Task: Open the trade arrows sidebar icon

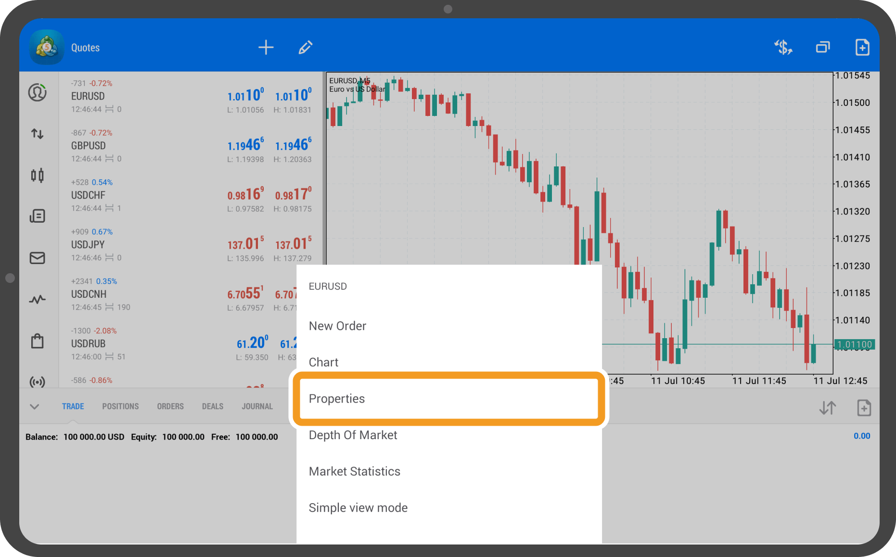Action: (x=37, y=134)
